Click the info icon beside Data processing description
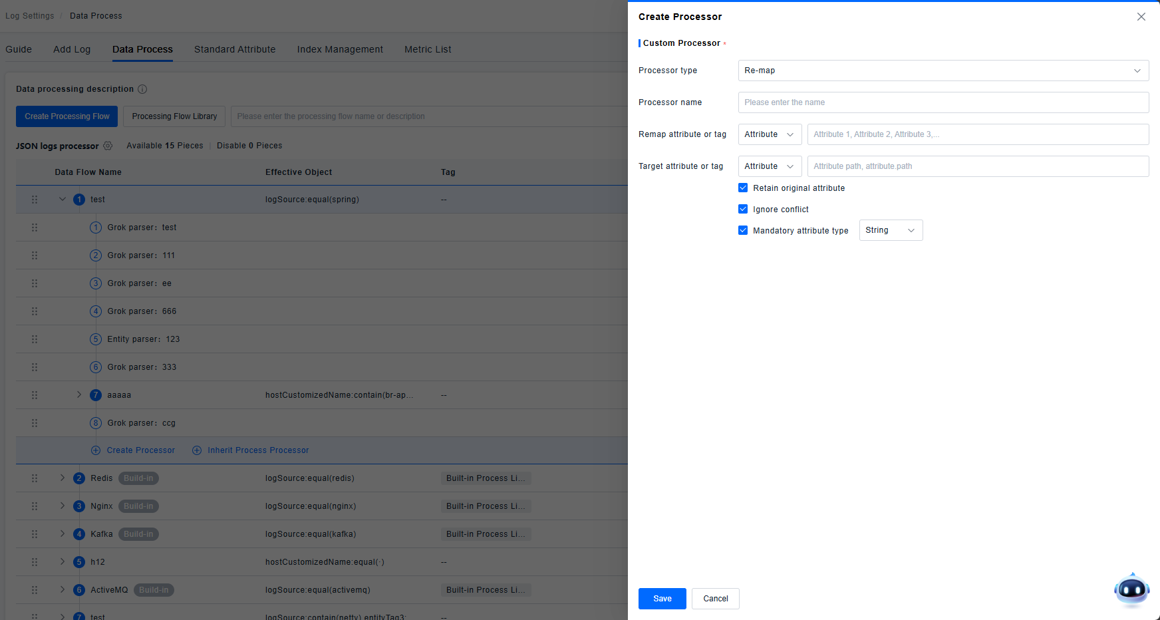This screenshot has width=1160, height=620. click(142, 89)
